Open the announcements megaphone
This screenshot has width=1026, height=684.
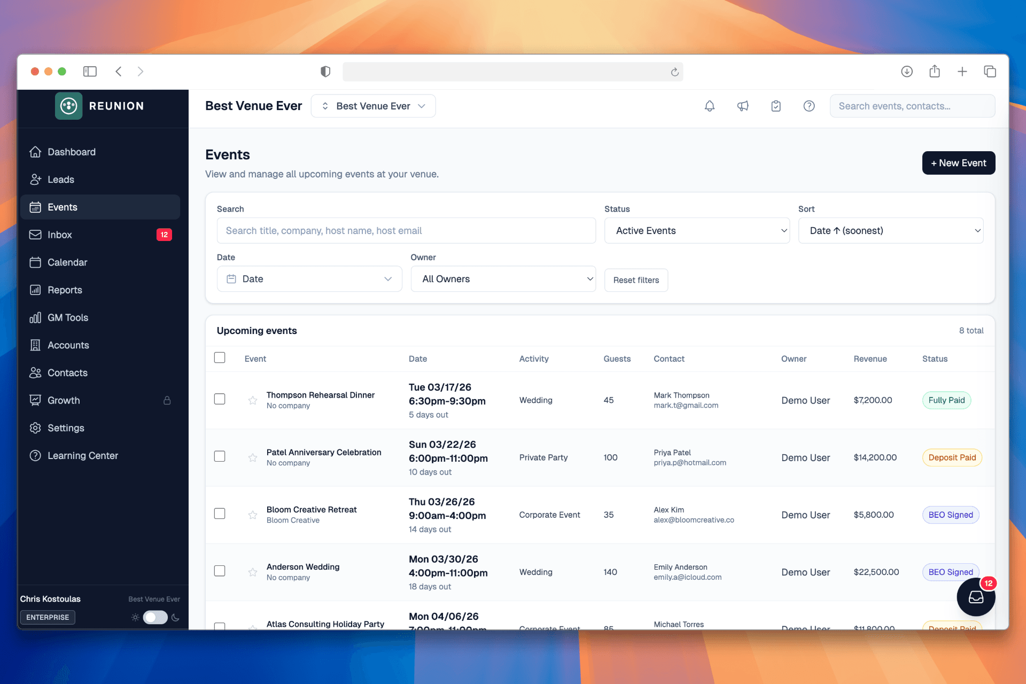click(743, 106)
